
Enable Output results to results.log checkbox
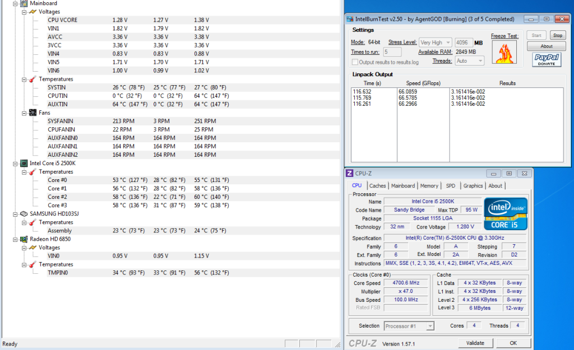click(355, 62)
